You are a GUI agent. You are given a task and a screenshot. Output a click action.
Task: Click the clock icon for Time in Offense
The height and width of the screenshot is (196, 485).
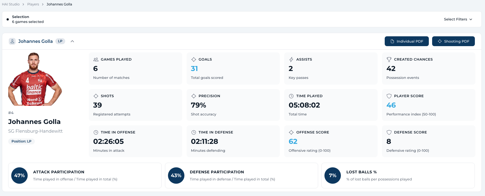pyautogui.click(x=96, y=132)
